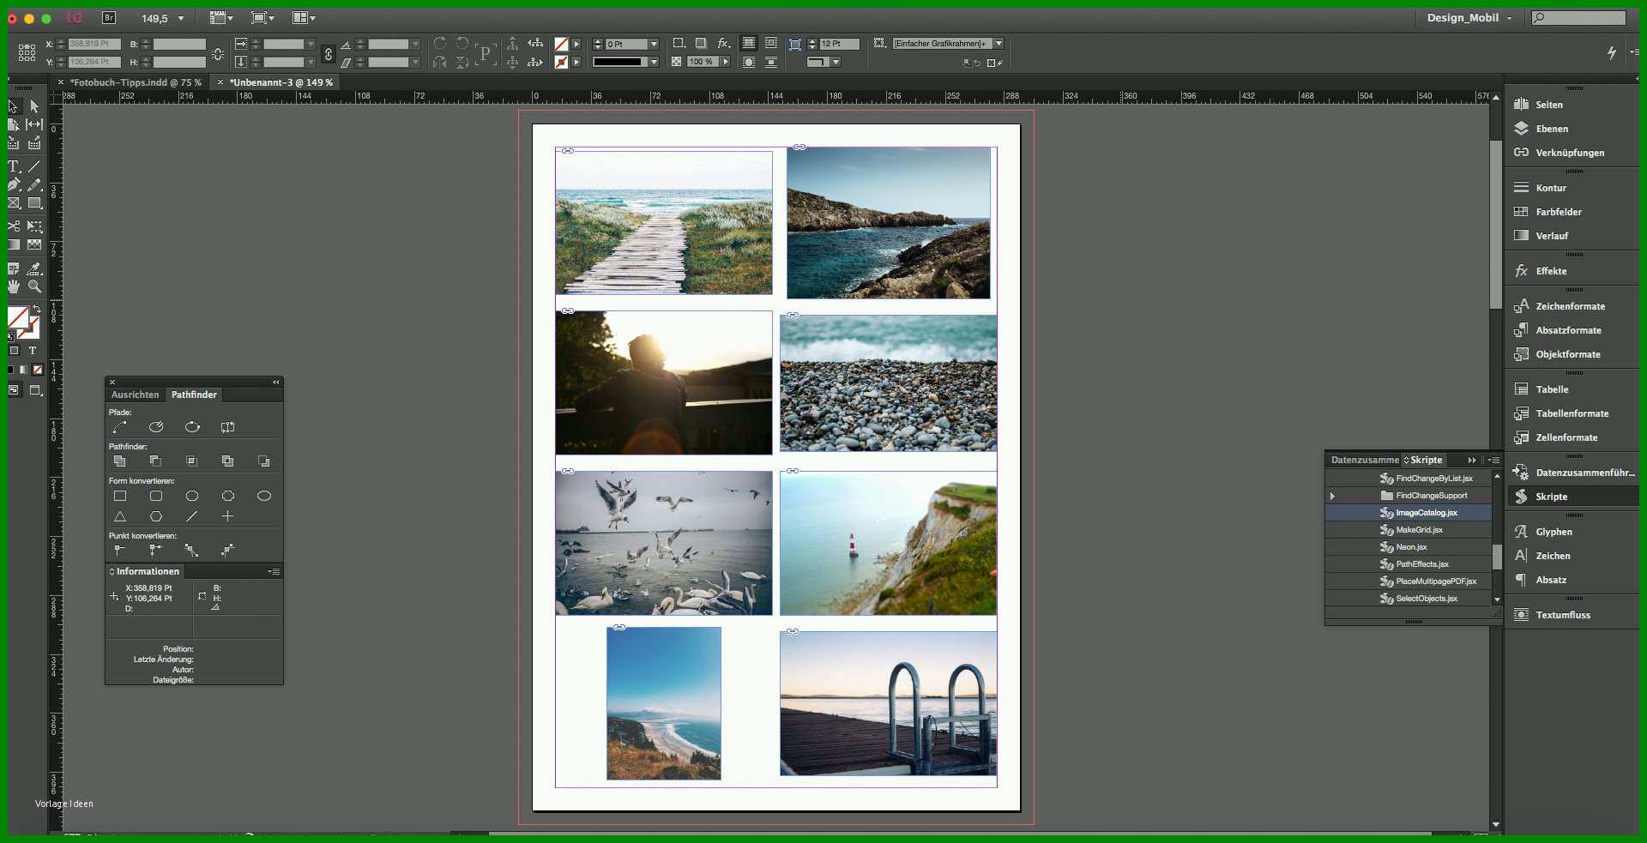Click Pathfinder Intersect icon
Viewport: 1647px width, 843px height.
click(x=192, y=461)
